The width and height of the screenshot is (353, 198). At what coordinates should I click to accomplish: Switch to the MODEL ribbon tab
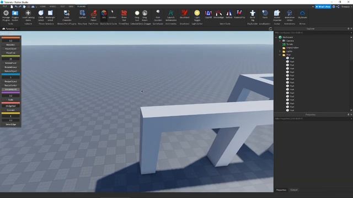coord(53,7)
